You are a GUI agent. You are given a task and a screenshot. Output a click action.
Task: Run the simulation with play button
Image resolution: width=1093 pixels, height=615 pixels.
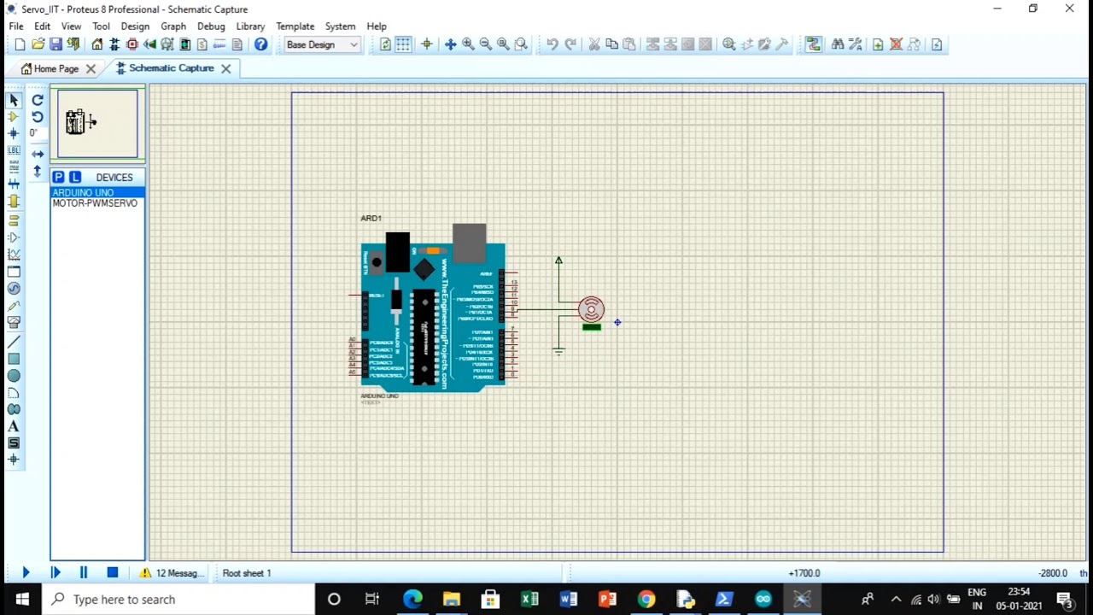[x=26, y=573]
